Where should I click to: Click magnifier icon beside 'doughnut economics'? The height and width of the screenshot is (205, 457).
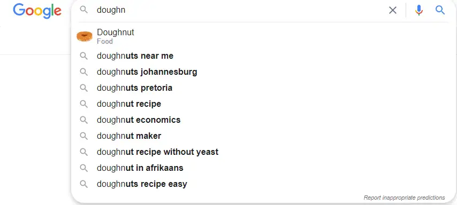83,120
